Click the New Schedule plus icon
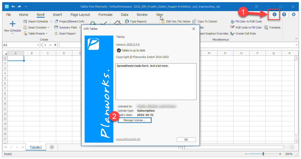 13,24
